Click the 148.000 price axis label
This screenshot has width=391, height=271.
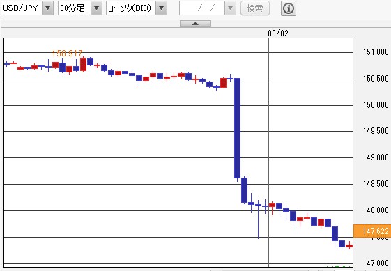[376, 210]
